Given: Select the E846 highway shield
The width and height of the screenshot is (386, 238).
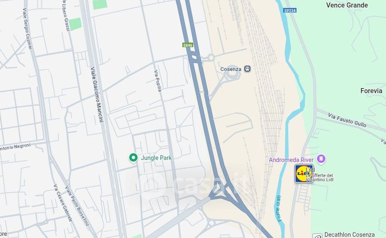Looking at the screenshot, I should coord(188,45).
